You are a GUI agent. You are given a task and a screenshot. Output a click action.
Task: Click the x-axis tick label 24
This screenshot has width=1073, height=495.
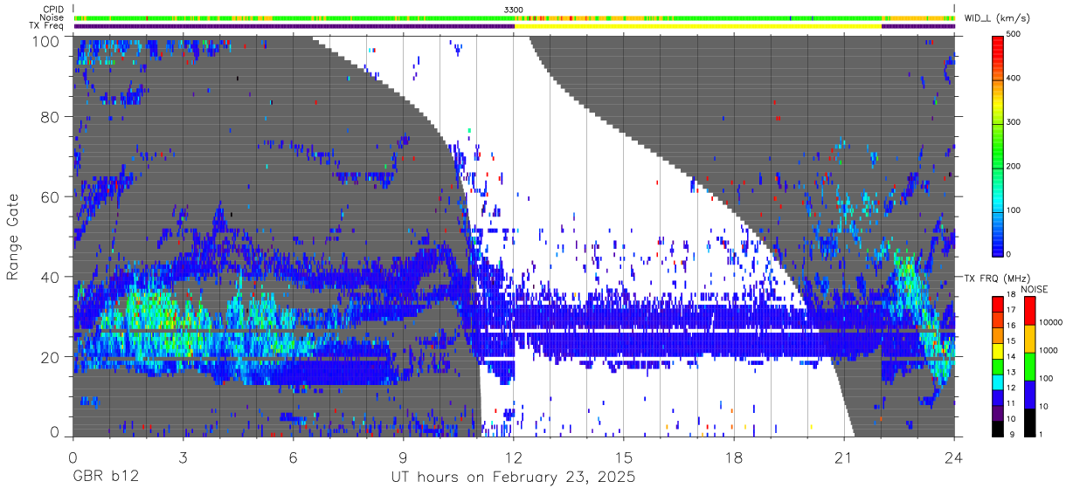click(953, 457)
